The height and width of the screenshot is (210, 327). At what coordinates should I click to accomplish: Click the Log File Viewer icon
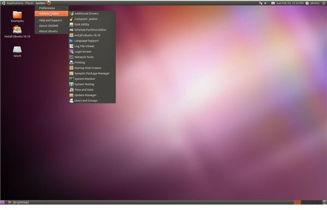point(71,46)
